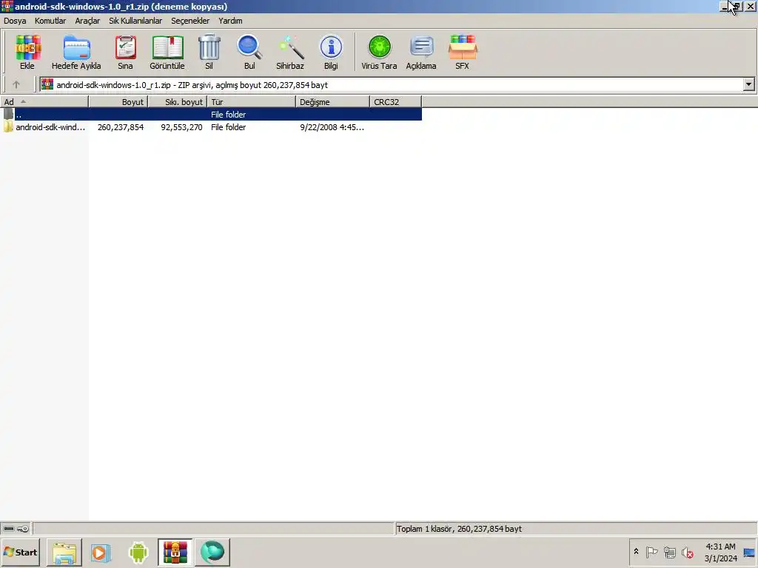Run Sına archive test tool
This screenshot has height=568, width=758.
click(x=125, y=52)
